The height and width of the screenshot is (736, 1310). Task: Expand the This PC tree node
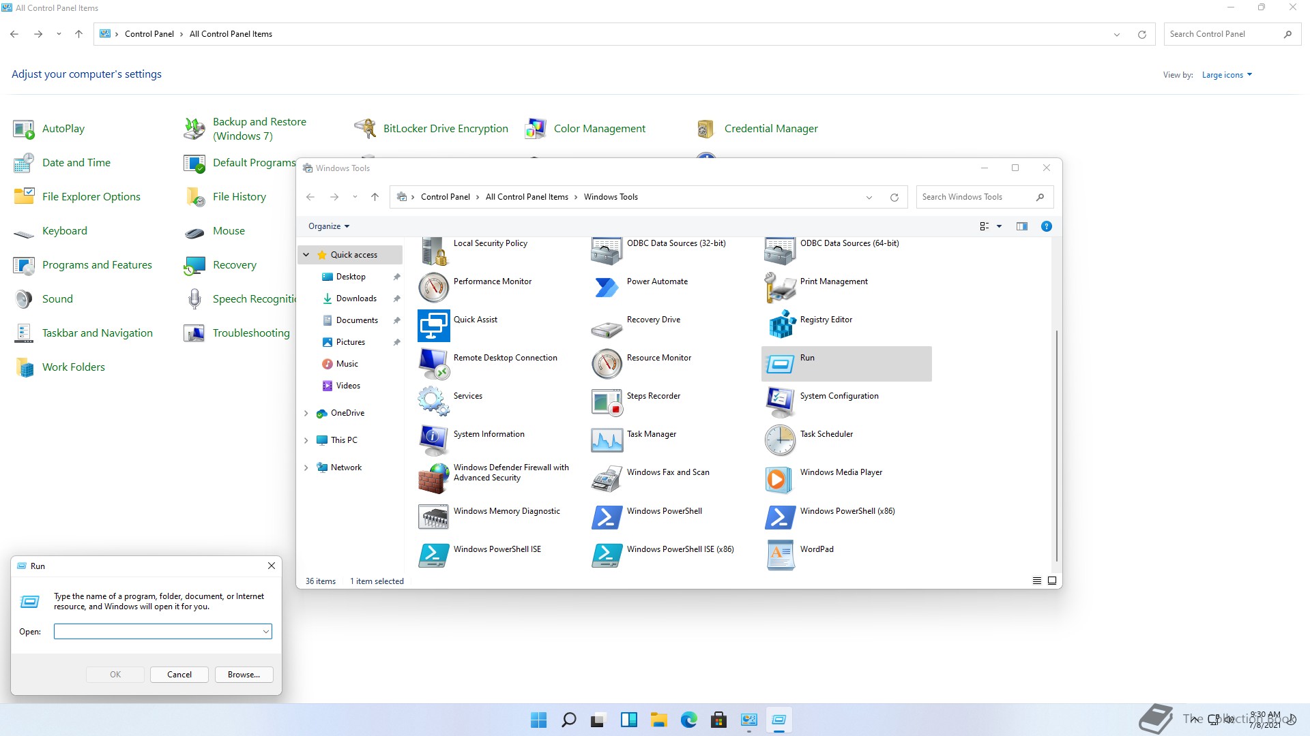(306, 440)
